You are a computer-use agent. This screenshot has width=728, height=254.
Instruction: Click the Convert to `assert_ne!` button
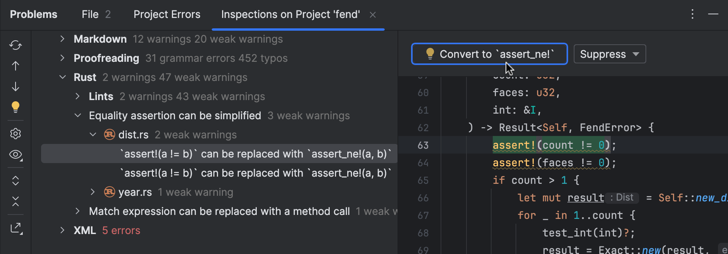489,54
